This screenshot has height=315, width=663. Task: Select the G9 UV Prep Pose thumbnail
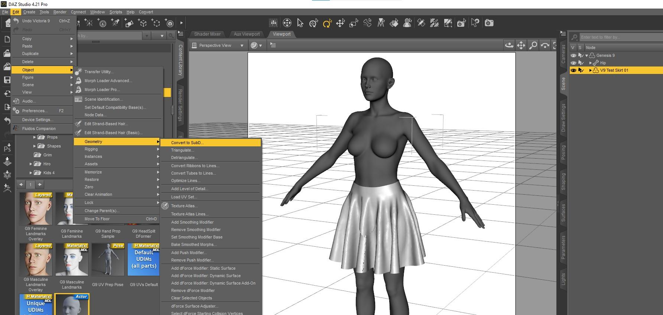(108, 260)
